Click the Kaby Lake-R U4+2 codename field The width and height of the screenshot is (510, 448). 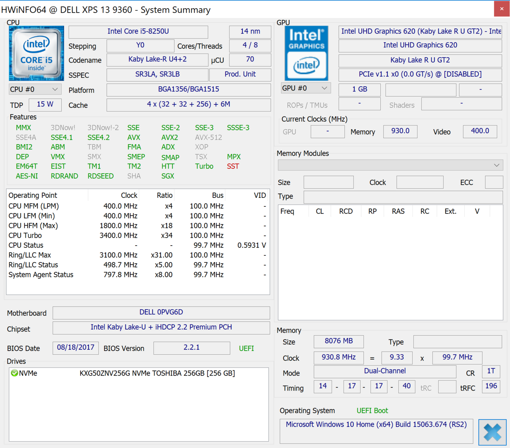coord(157,60)
